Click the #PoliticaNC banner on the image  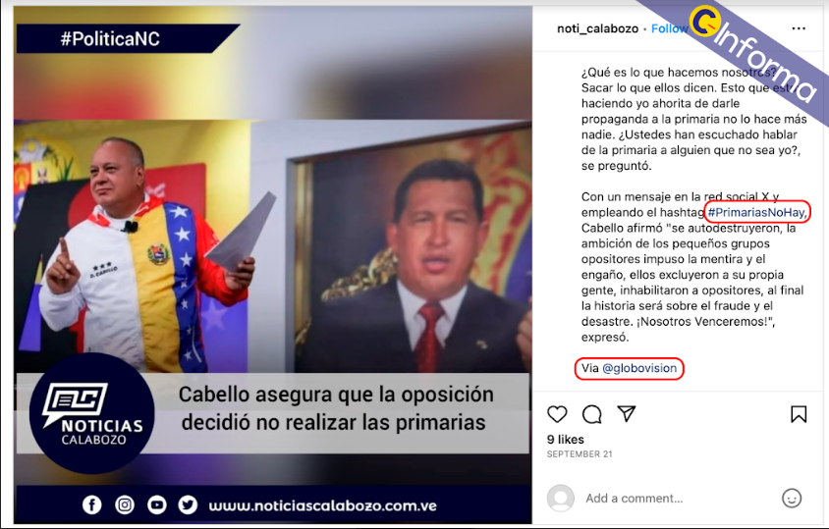pos(127,38)
